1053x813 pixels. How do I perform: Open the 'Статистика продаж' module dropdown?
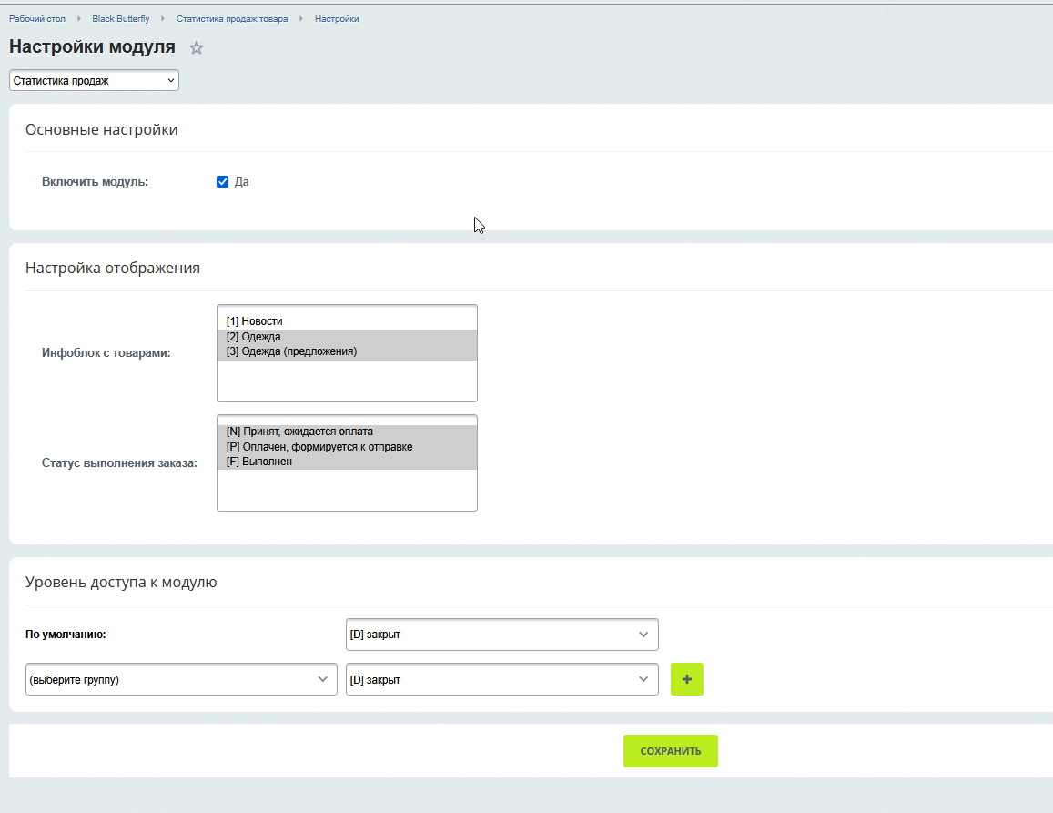[x=94, y=81]
